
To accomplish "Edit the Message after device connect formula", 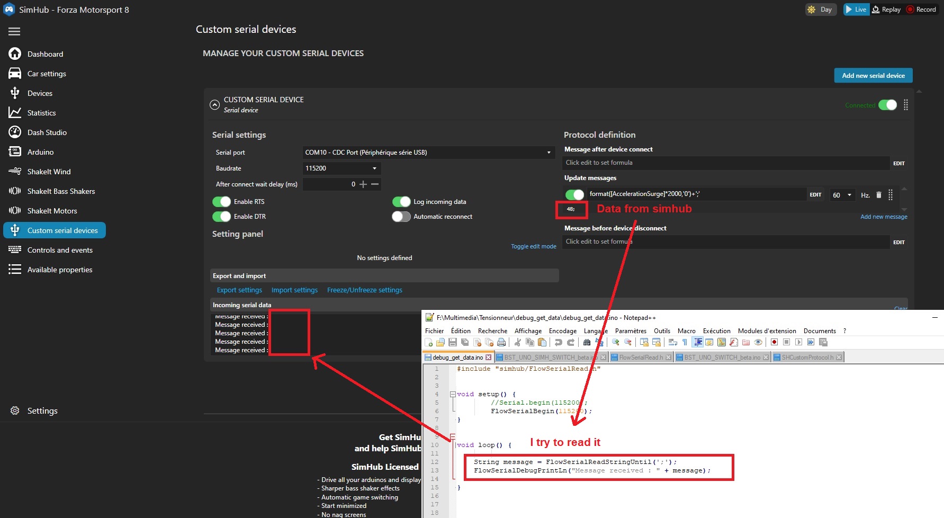I will coord(899,163).
